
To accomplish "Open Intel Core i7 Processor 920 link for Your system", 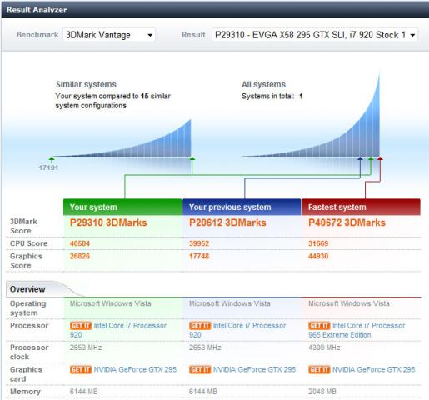I will click(x=118, y=330).
